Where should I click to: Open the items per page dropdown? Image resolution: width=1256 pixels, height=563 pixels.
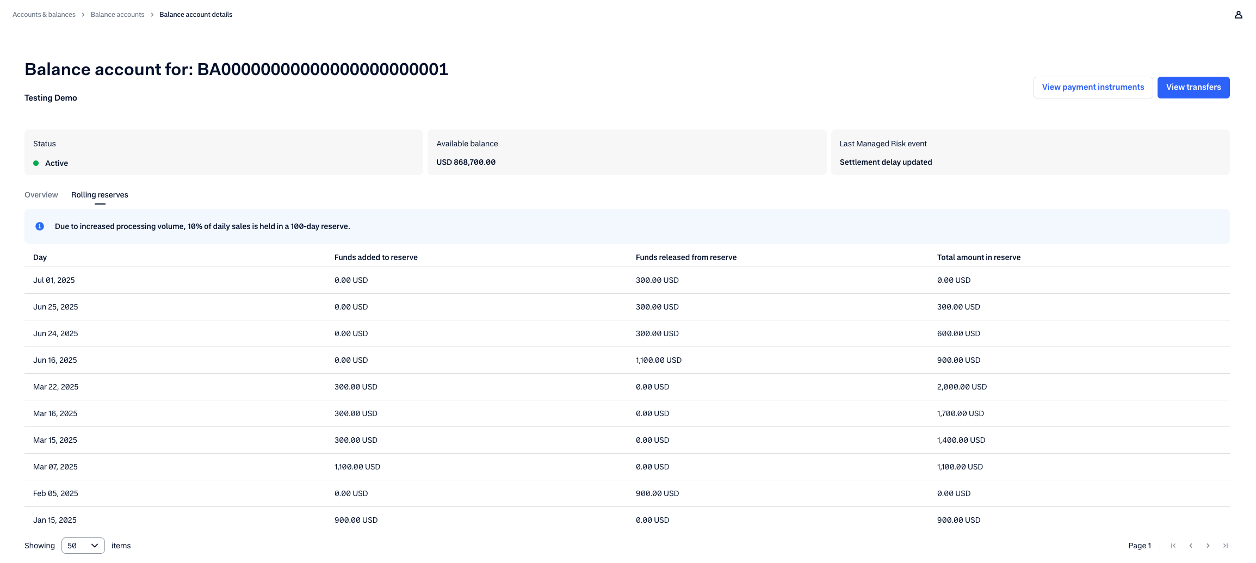coord(83,546)
